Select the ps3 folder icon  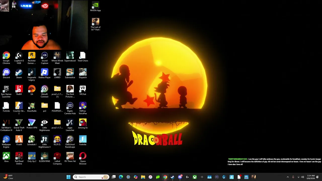[x=45, y=107]
